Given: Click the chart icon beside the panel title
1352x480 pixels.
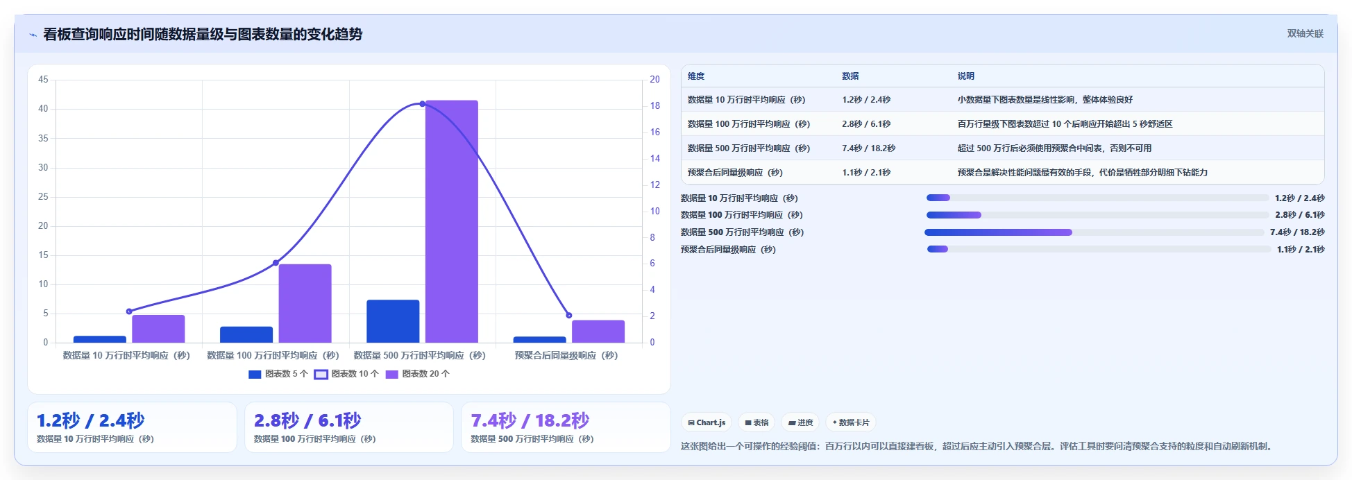Looking at the screenshot, I should coord(33,35).
